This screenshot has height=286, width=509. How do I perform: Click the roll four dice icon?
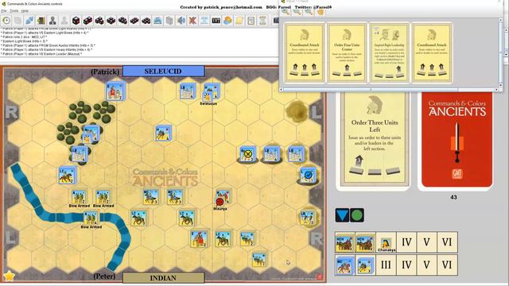click(x=111, y=21)
